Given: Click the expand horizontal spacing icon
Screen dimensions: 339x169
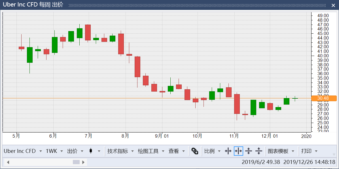Looking at the screenshot, I should click(x=228, y=151).
